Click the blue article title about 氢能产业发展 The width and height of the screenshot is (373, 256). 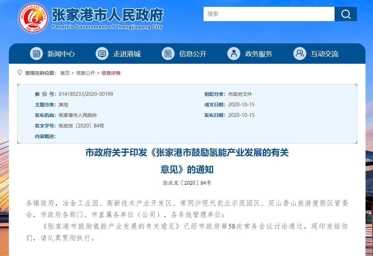point(187,153)
